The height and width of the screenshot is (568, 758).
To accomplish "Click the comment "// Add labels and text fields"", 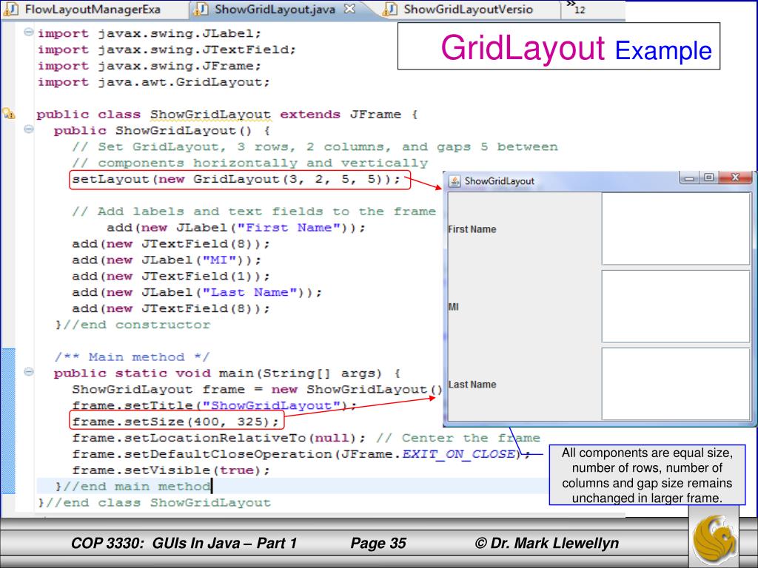I will (x=254, y=212).
